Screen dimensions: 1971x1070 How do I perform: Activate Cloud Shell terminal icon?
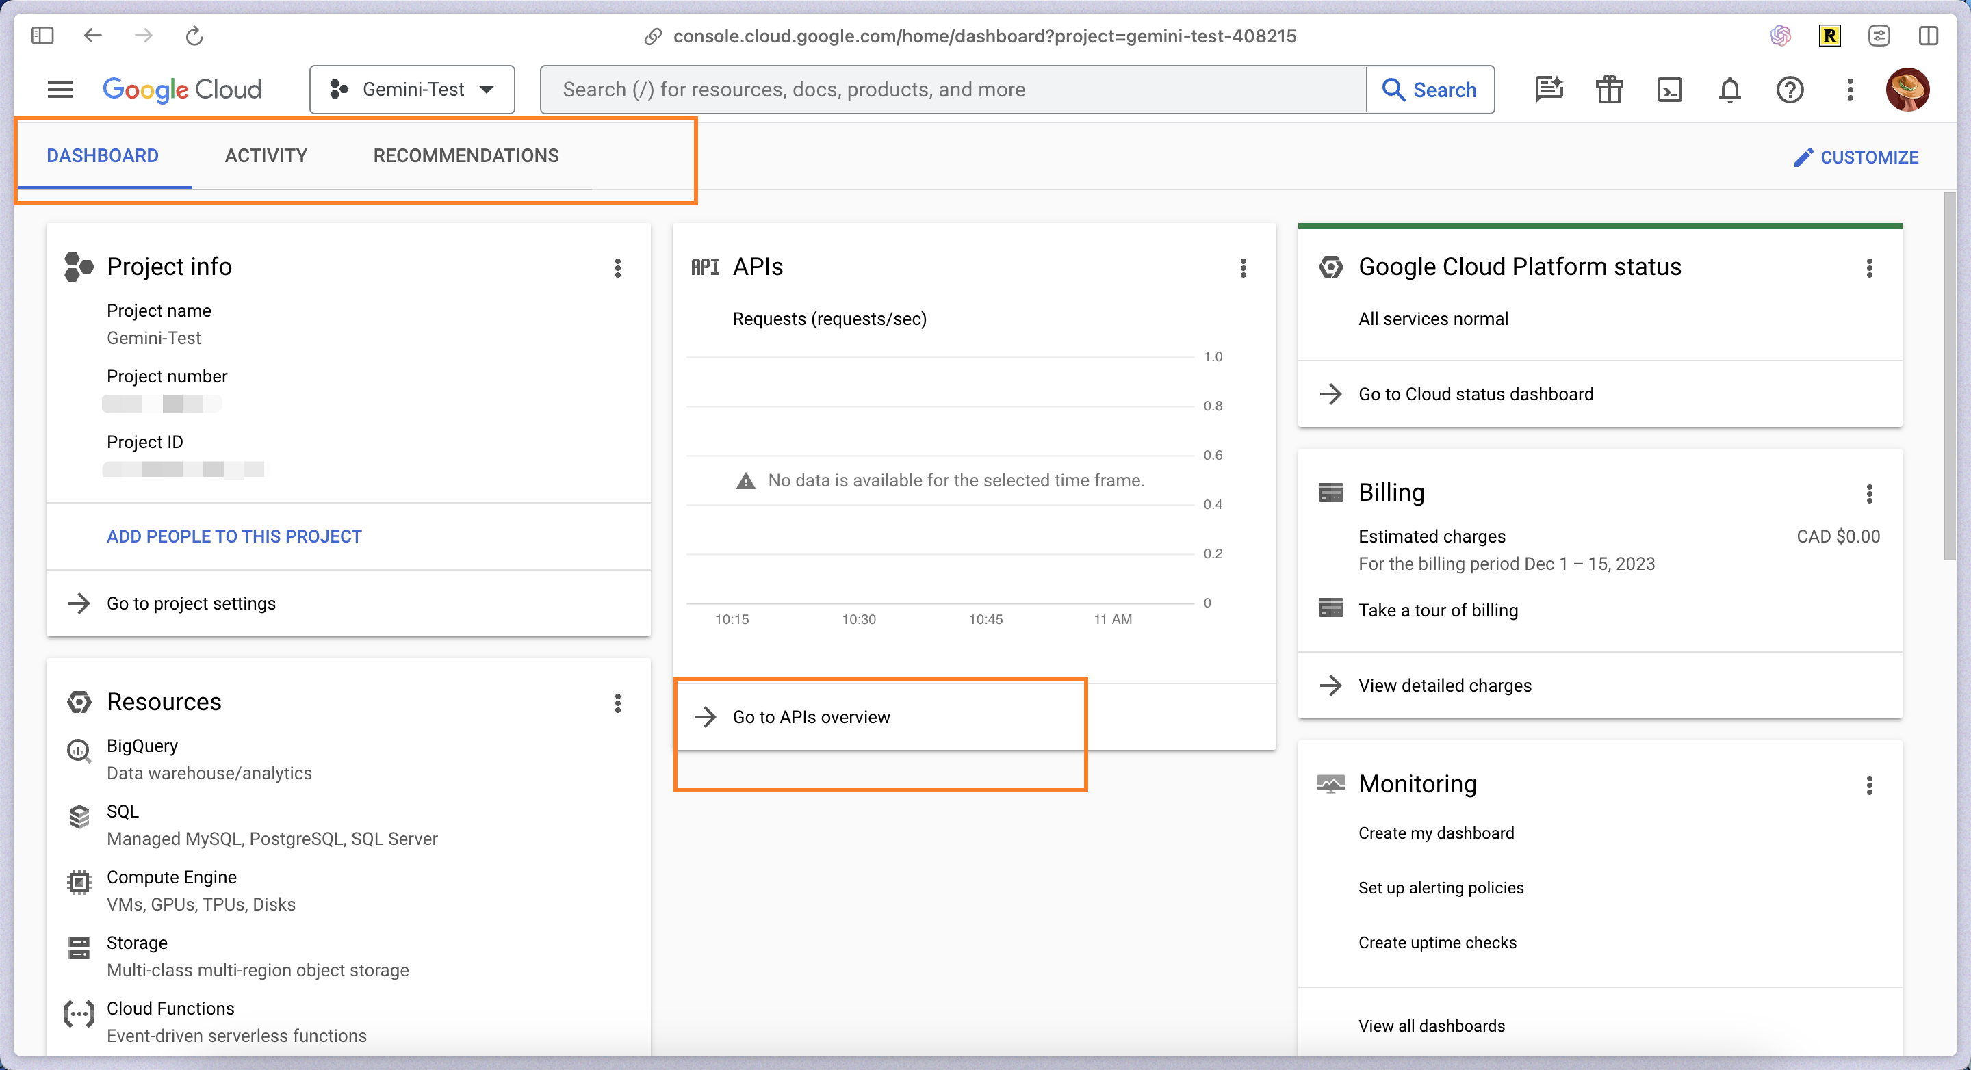coord(1670,90)
